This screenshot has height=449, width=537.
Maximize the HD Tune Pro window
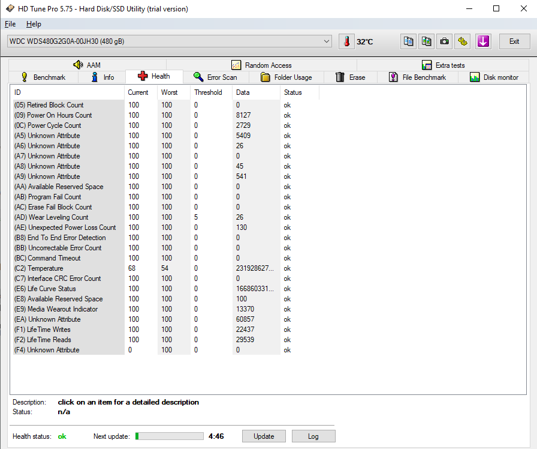pos(496,8)
